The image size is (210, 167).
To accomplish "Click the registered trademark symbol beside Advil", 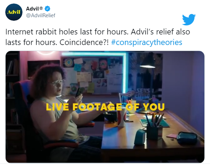I will point(41,8).
